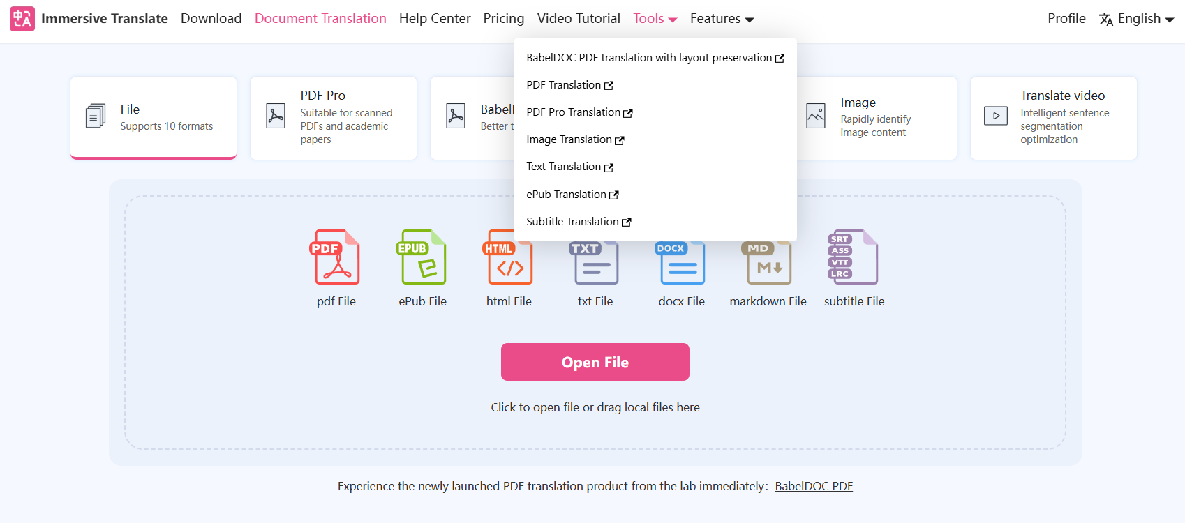The height and width of the screenshot is (523, 1185).
Task: Collapse the Tools dropdown menu
Action: tap(655, 19)
